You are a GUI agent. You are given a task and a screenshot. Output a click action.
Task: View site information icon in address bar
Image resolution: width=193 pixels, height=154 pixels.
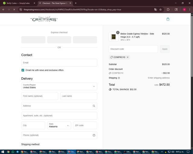pyautogui.click(x=21, y=10)
